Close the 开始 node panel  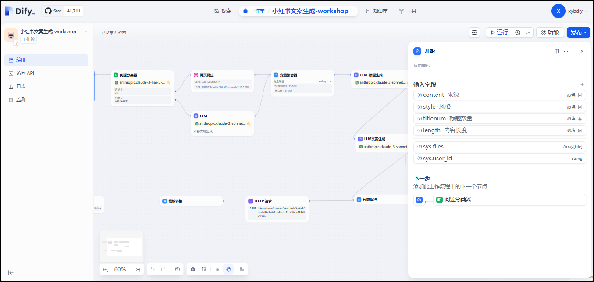pyautogui.click(x=582, y=51)
